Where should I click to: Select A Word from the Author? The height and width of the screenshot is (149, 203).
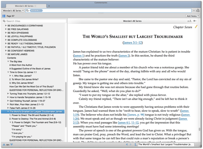click(21, 65)
